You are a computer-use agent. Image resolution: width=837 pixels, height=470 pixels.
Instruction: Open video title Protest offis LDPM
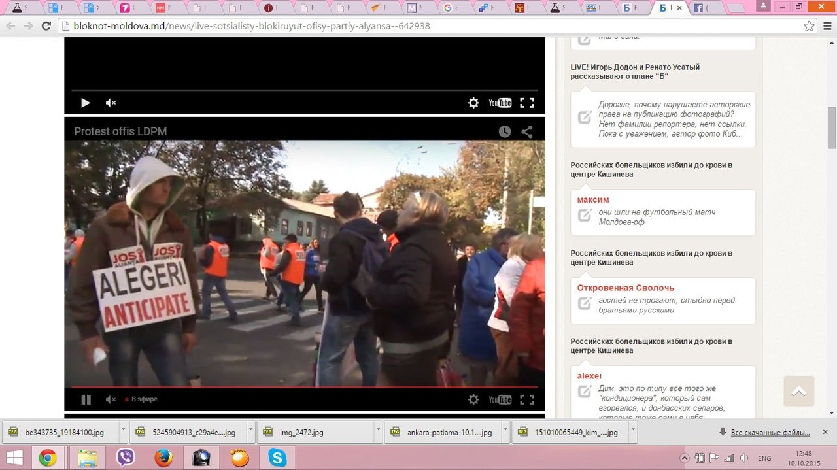coord(120,131)
